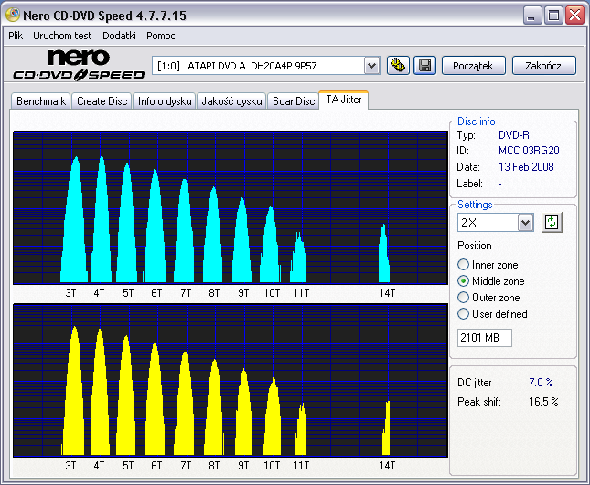The width and height of the screenshot is (590, 485).
Task: Click the floppy disk save icon
Action: [424, 66]
